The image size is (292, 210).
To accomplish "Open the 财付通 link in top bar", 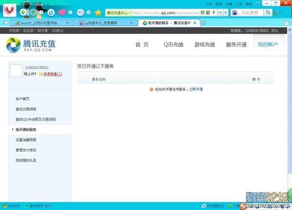I will tap(42, 31).
